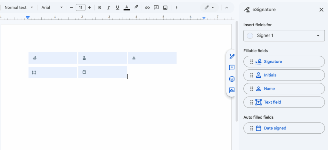This screenshot has width=328, height=150.
Task: Click the eSignature panel title icon
Action: 247,10
